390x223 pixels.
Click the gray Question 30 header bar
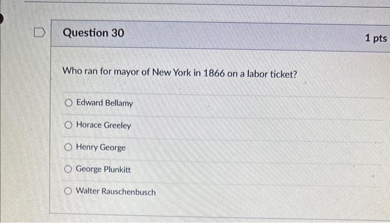[221, 36]
